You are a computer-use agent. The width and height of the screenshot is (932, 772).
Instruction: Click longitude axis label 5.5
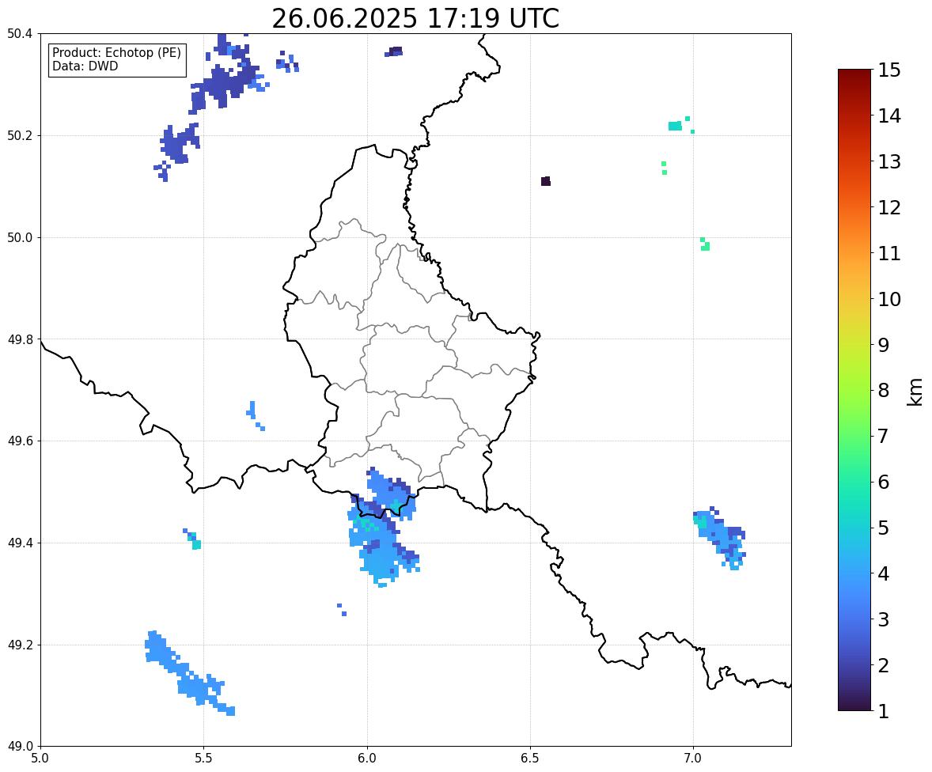pyautogui.click(x=204, y=759)
